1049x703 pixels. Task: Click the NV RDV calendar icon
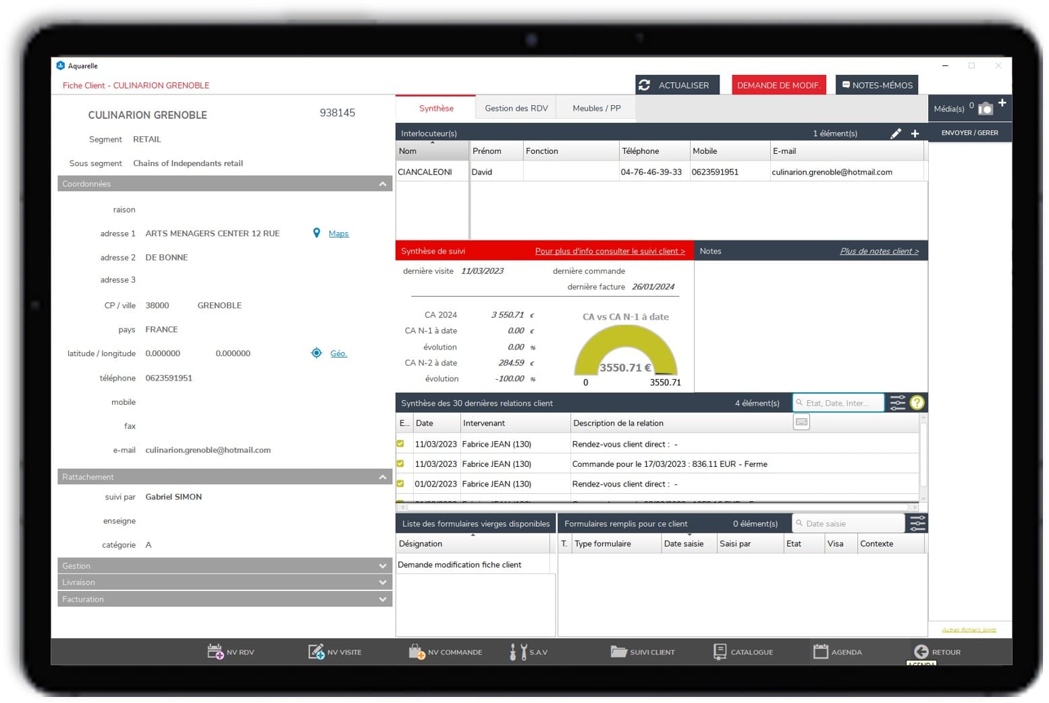(215, 652)
